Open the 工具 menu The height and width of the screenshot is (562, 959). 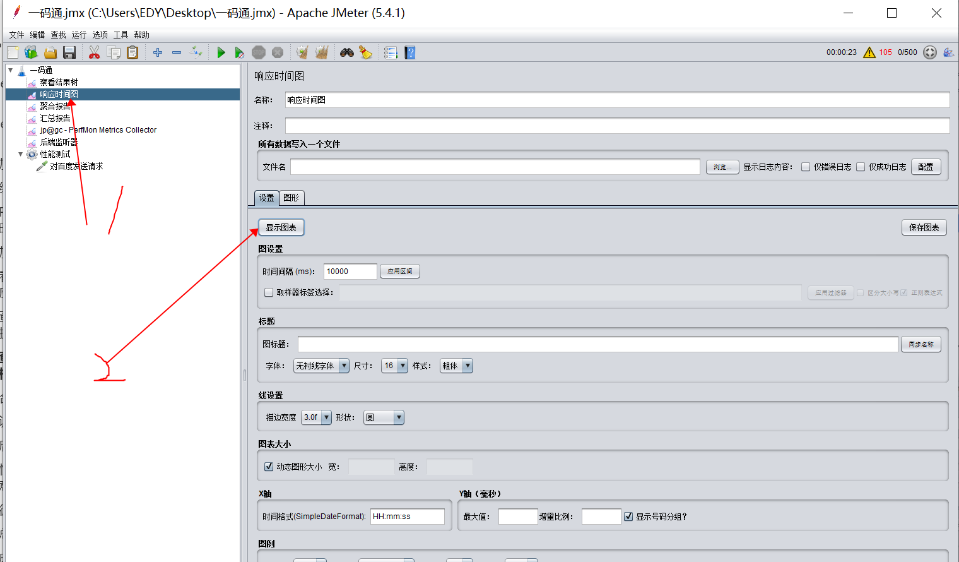point(121,35)
